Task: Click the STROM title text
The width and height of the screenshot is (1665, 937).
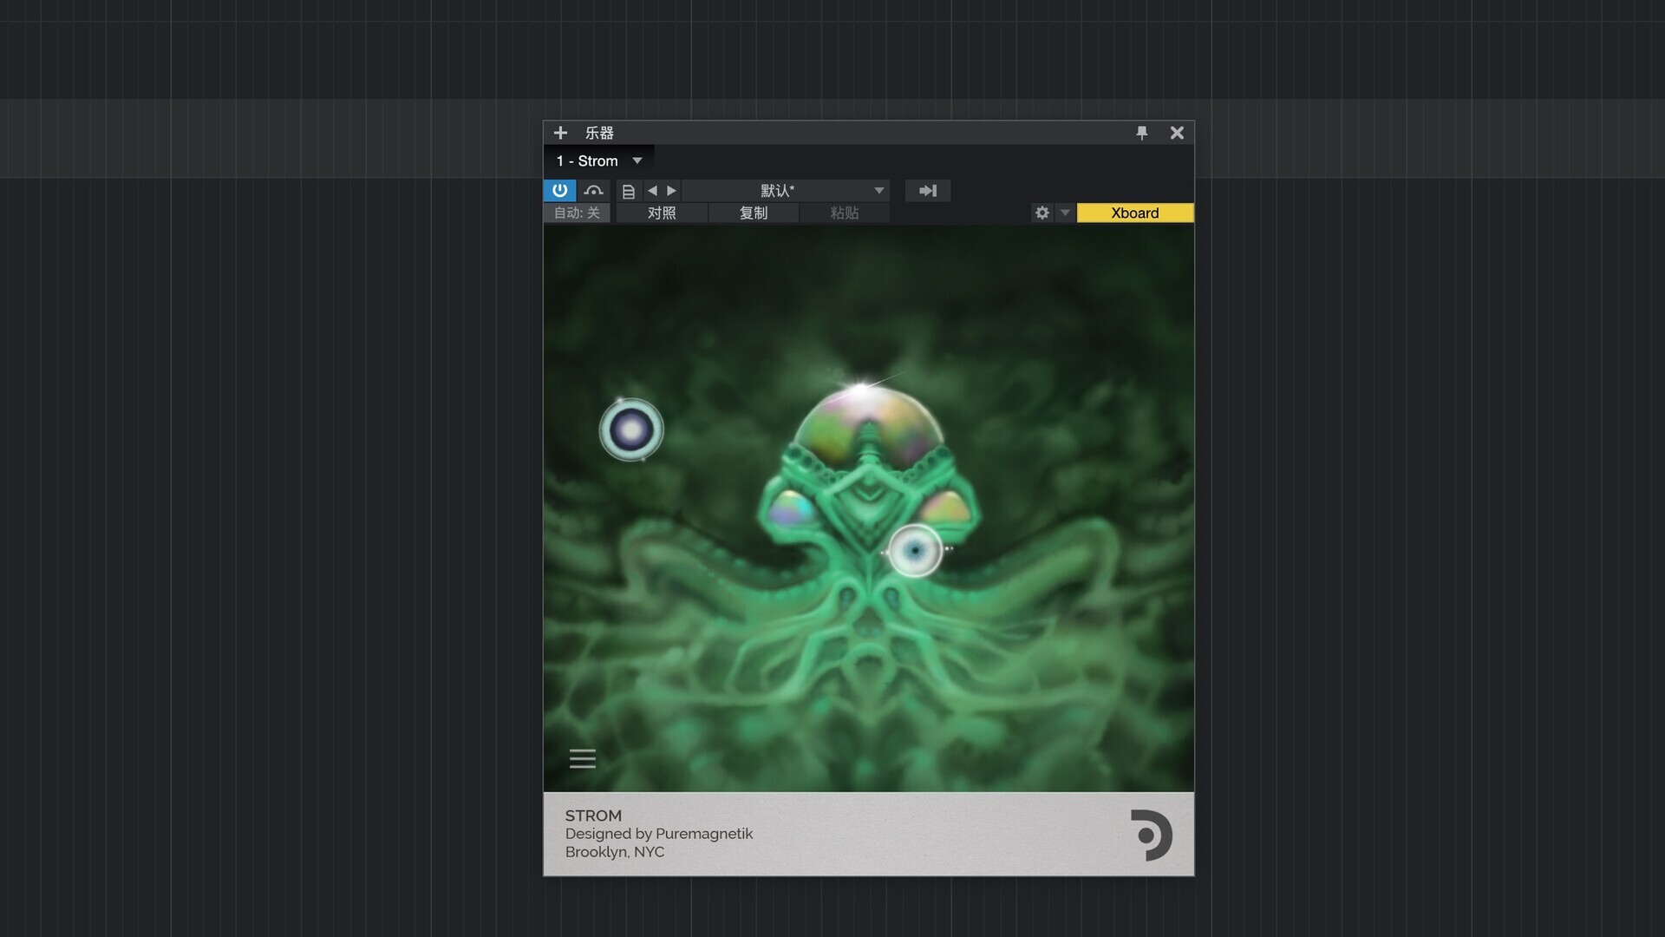Action: [x=593, y=816]
